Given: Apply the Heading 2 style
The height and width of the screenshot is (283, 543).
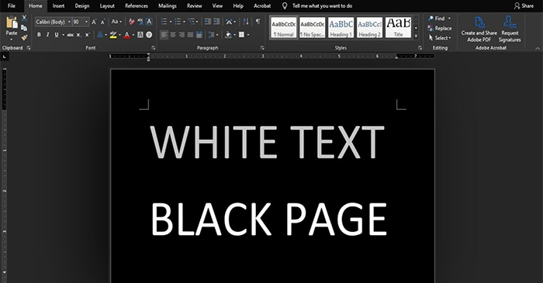Looking at the screenshot, I should coord(369,28).
